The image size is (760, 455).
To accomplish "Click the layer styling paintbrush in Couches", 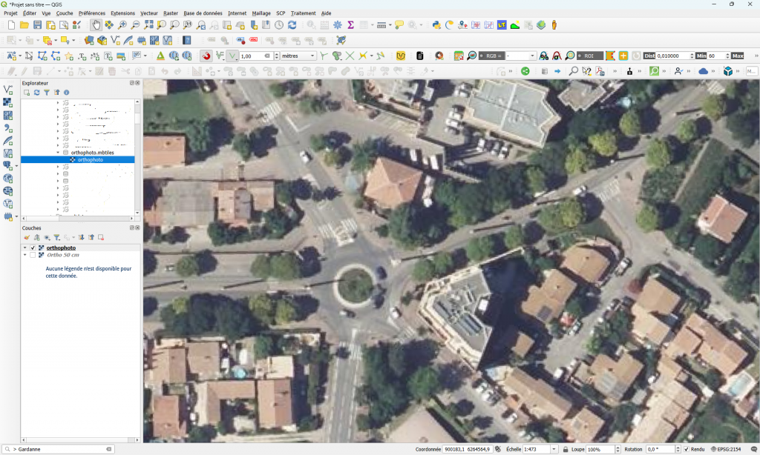I will click(x=27, y=237).
